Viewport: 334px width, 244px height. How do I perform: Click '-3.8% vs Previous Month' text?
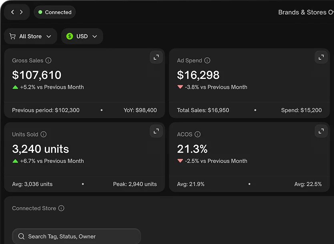[216, 87]
